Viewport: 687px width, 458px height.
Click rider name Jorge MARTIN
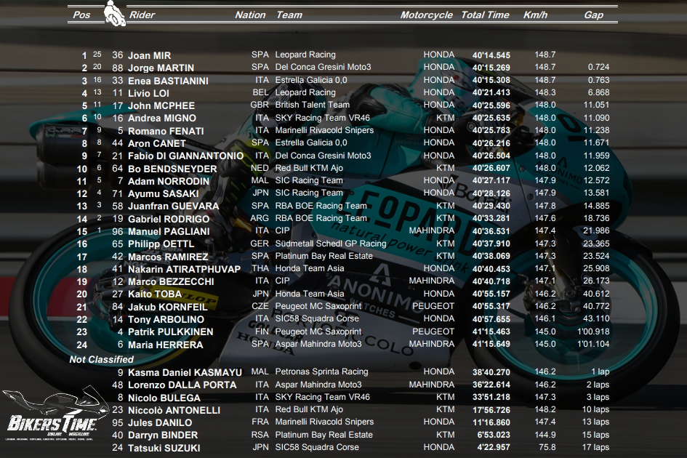[161, 68]
